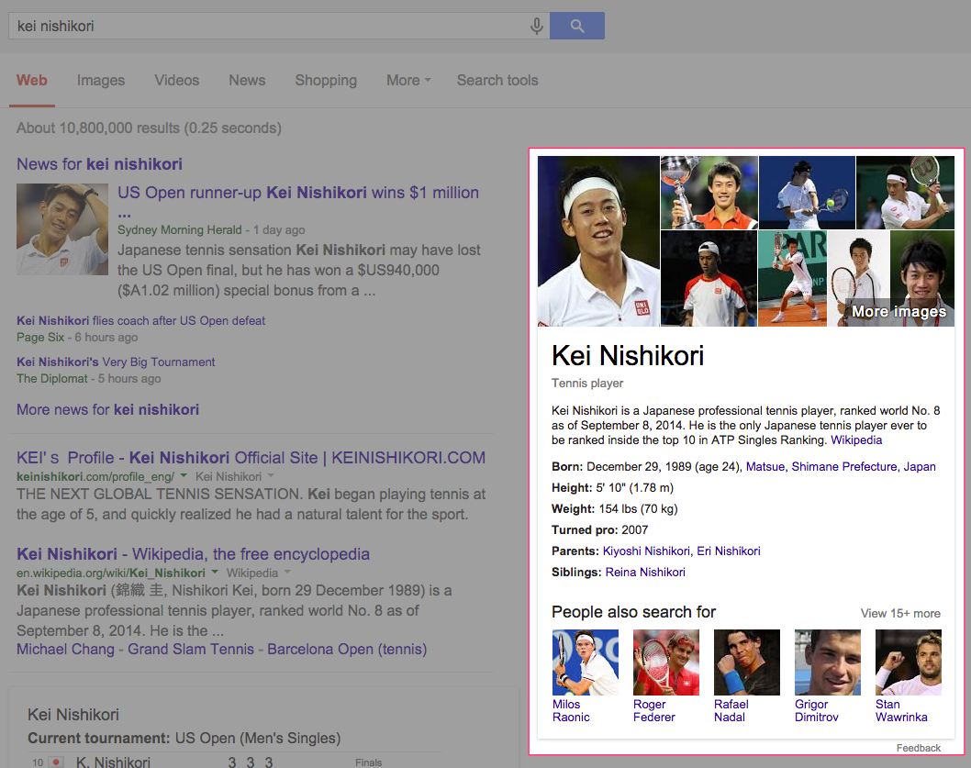Open the News tab
Viewport: 971px width, 768px height.
point(247,81)
